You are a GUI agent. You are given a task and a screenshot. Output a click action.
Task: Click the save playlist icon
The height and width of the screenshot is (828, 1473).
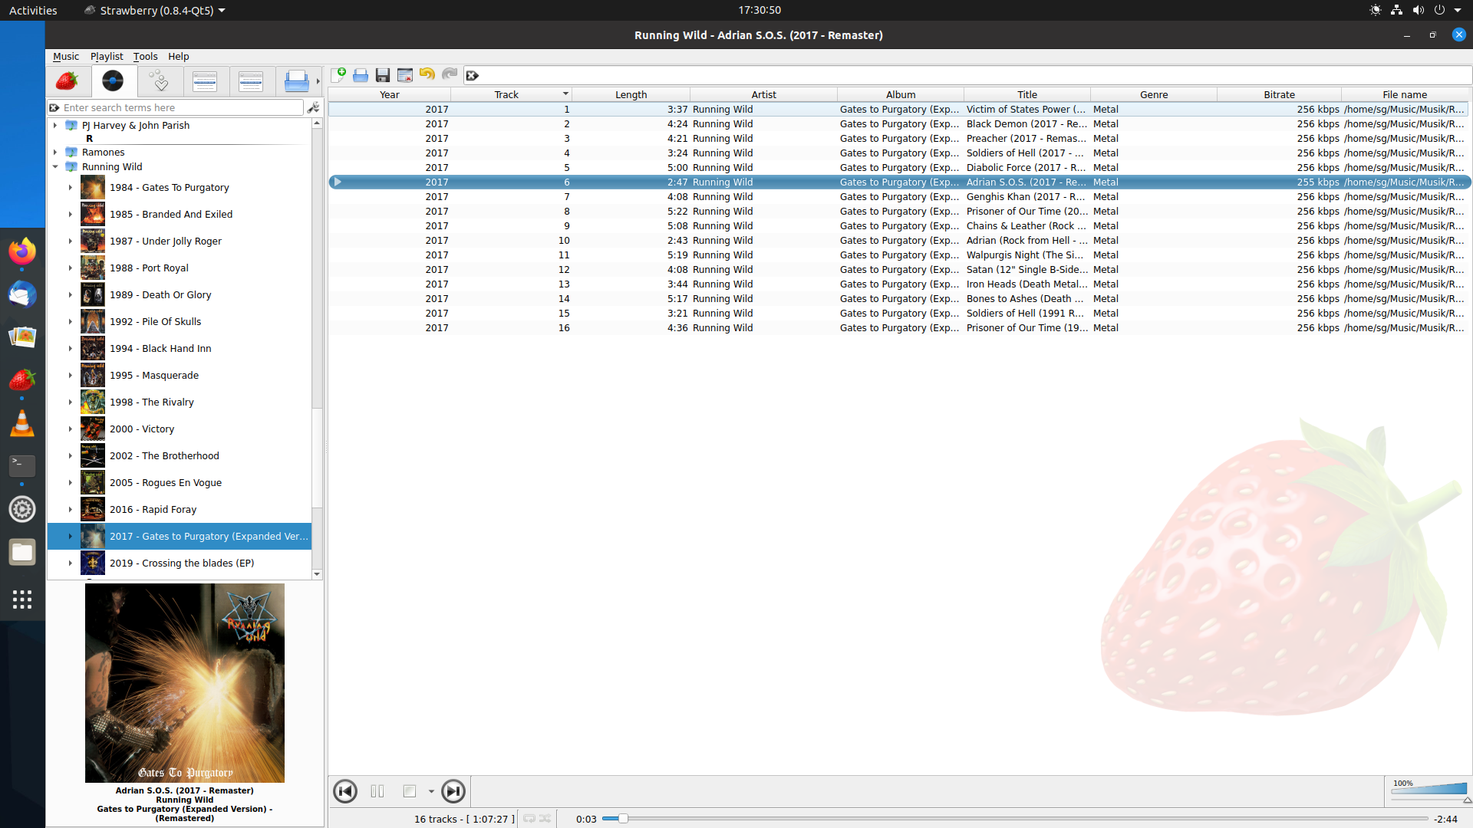click(382, 75)
